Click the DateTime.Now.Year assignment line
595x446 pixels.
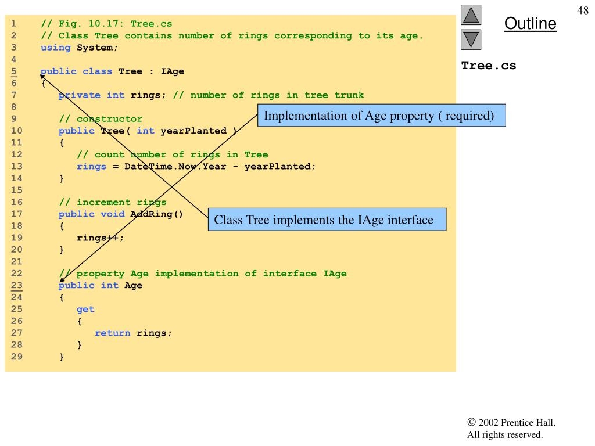(196, 167)
